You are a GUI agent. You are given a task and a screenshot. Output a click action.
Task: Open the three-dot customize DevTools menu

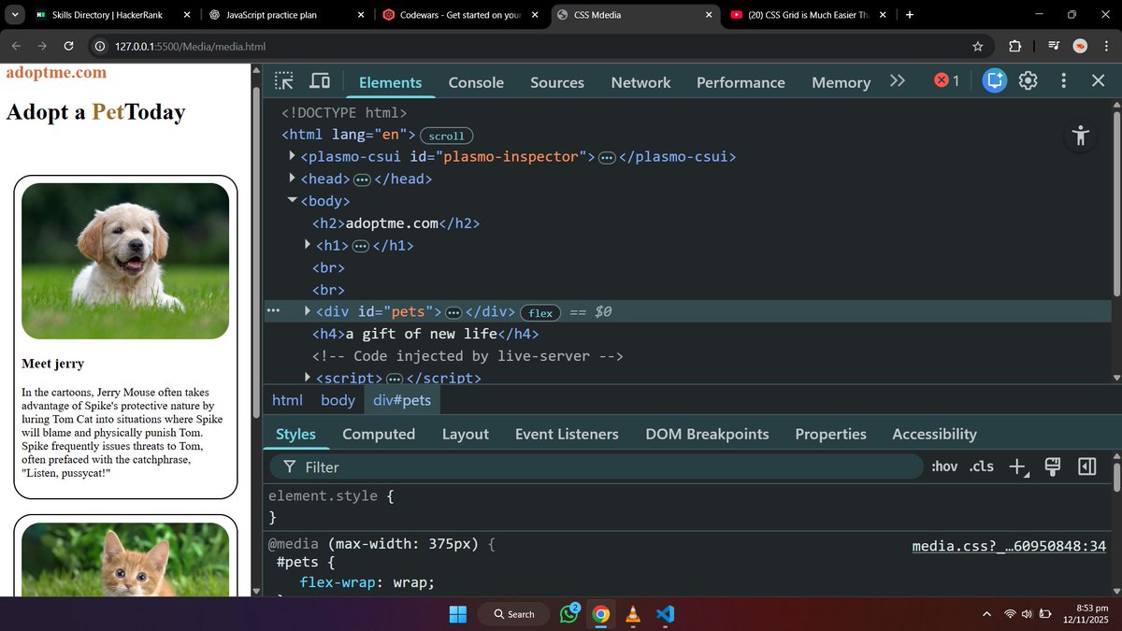[1063, 82]
